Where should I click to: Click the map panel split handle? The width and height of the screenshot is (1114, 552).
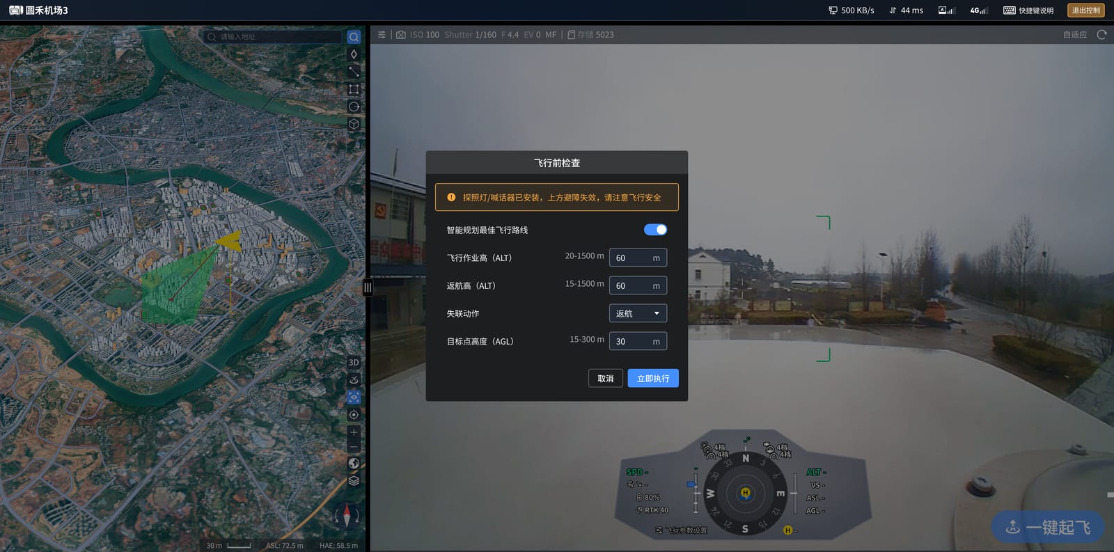pyautogui.click(x=368, y=287)
